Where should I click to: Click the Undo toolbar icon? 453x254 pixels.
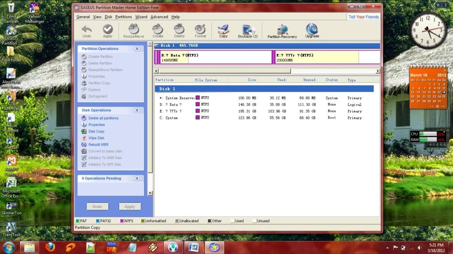coord(87,31)
